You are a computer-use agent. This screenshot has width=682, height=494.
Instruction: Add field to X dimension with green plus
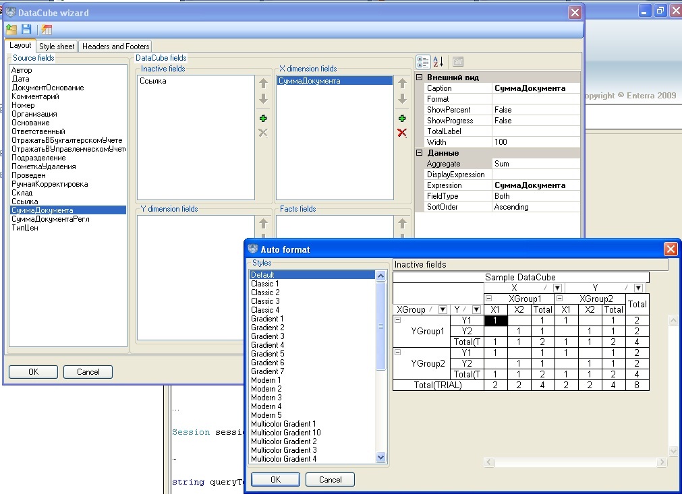point(402,118)
